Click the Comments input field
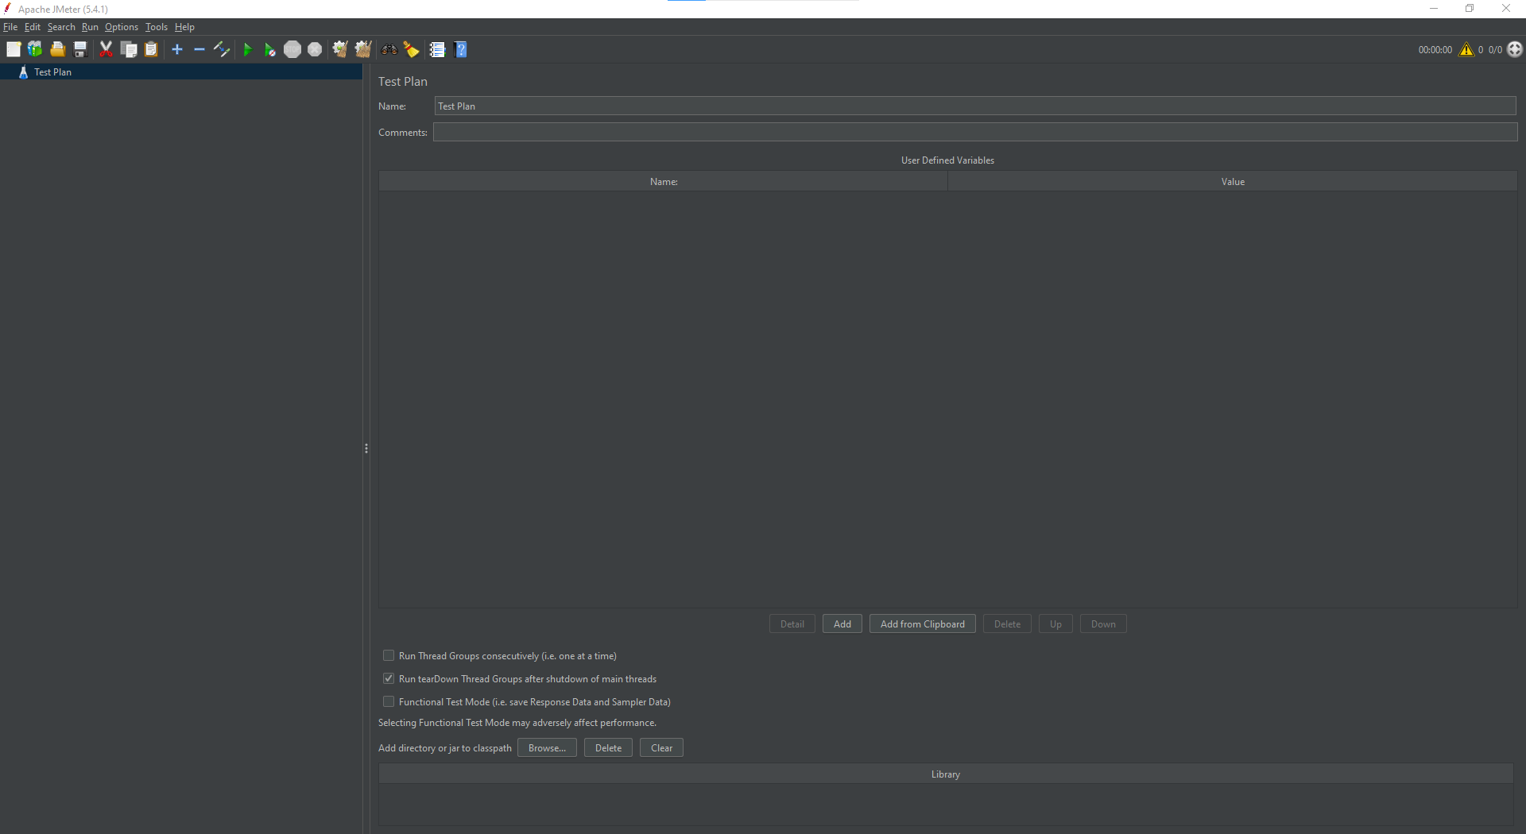1526x834 pixels. pos(974,132)
